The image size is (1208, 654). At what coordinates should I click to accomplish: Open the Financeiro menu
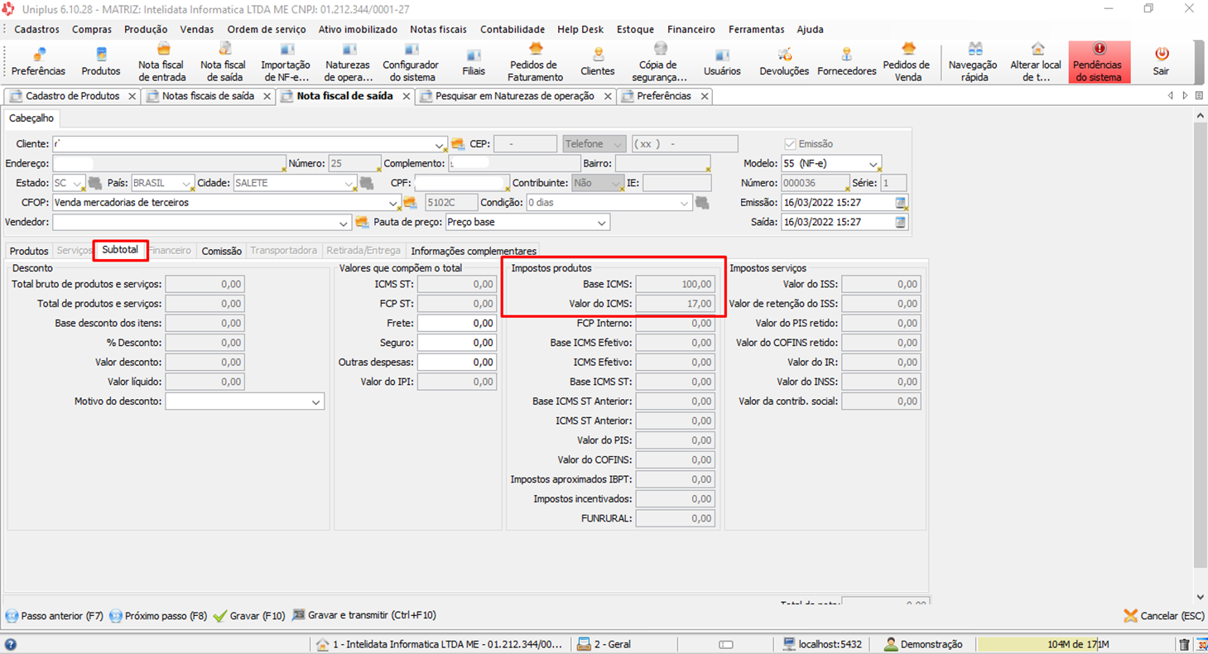point(691,29)
